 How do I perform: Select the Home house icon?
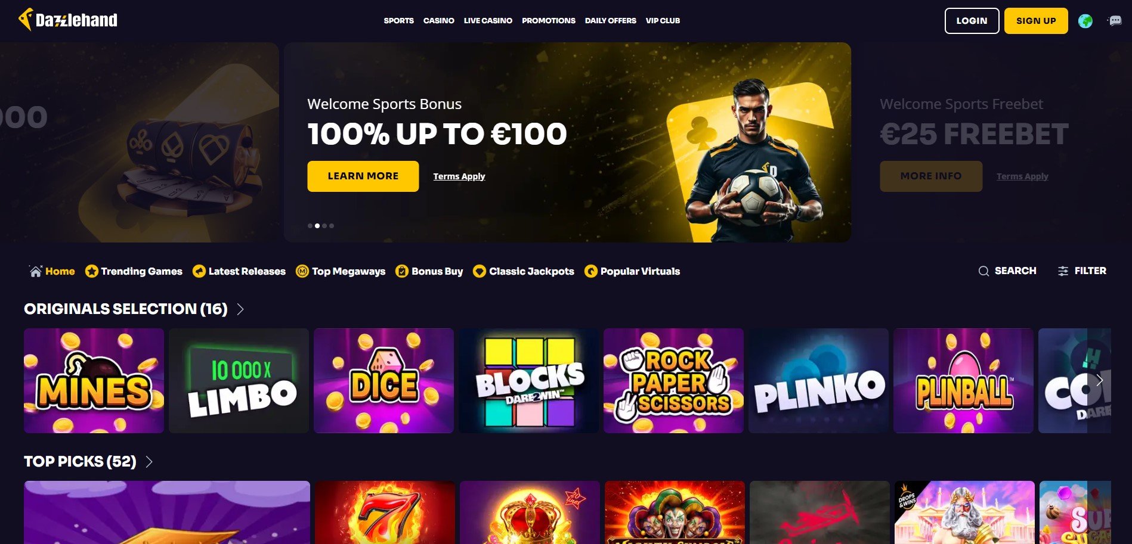pyautogui.click(x=36, y=271)
